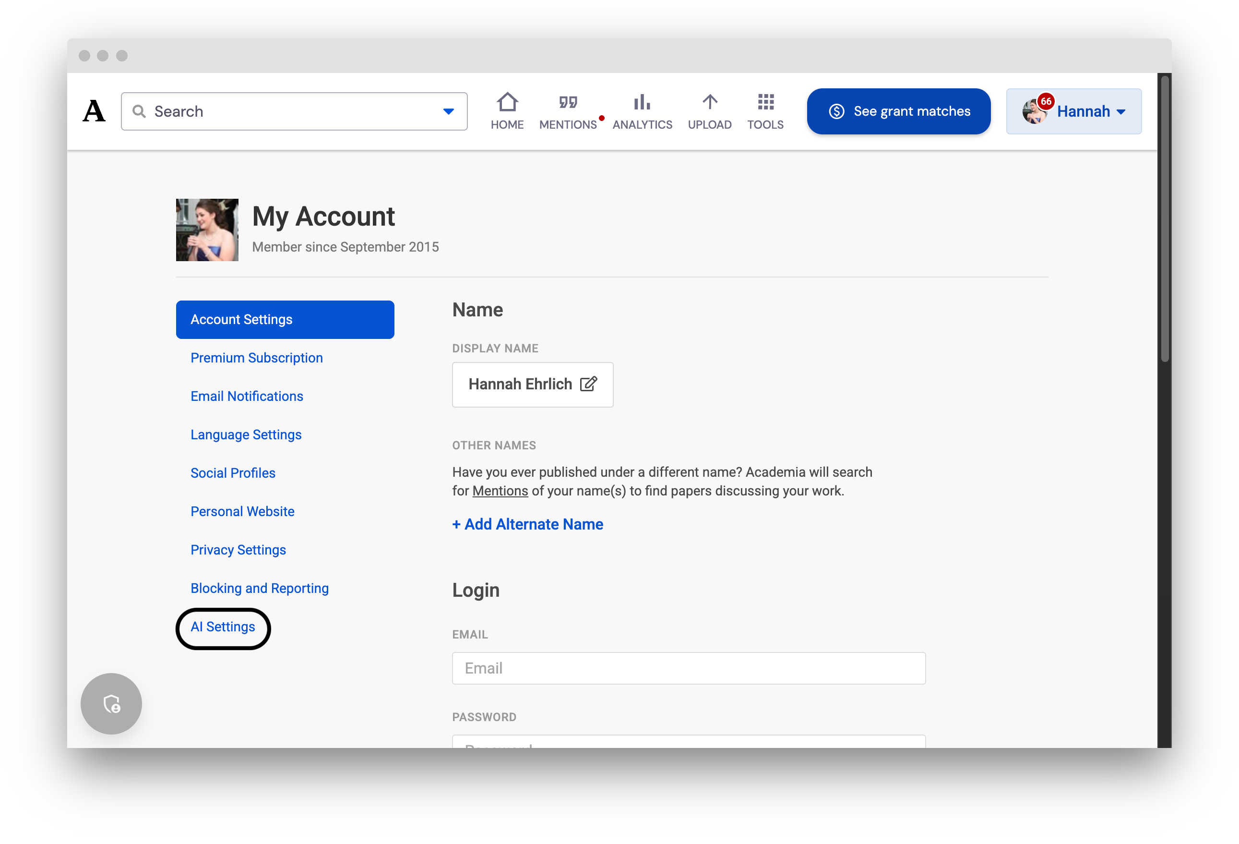
Task: Open the Tools grid icon
Action: tap(765, 102)
